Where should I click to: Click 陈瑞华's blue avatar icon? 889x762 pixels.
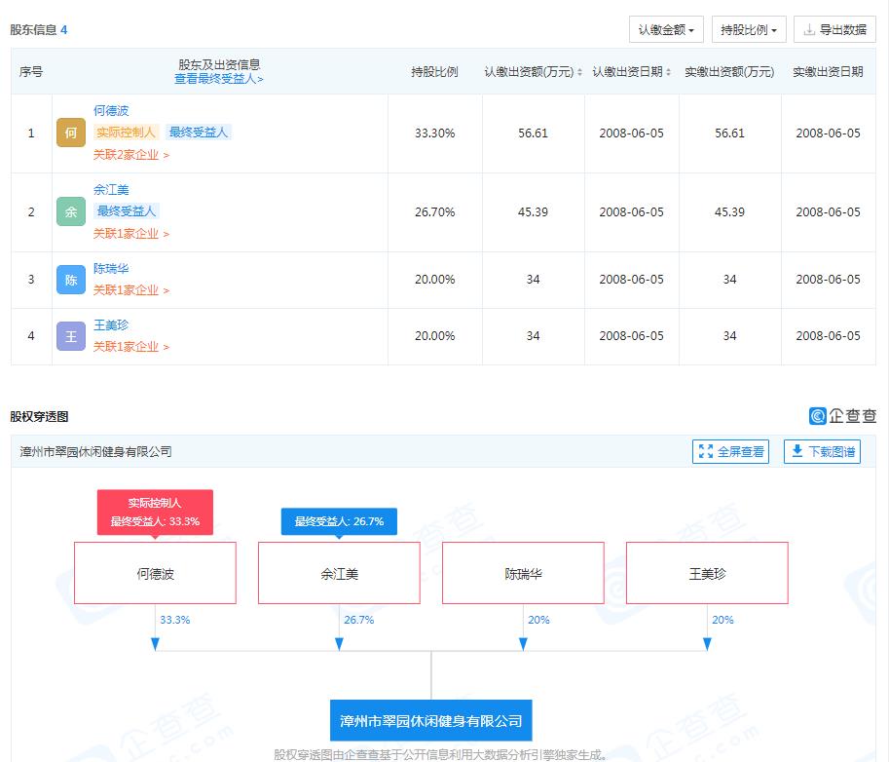coord(70,280)
